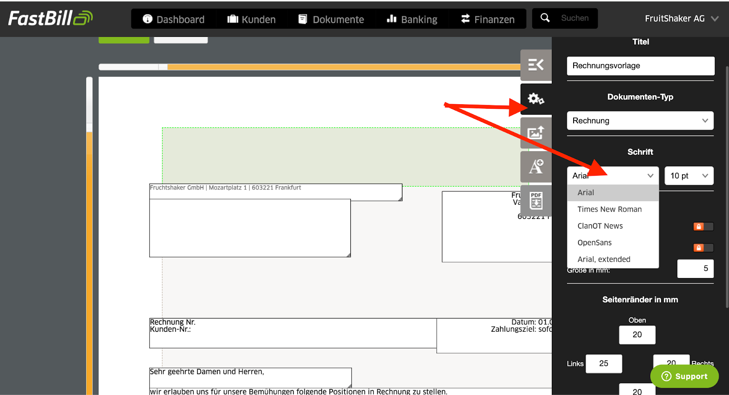Viewport: 729px width, 395px height.
Task: Open the add text element panel
Action: [x=536, y=167]
